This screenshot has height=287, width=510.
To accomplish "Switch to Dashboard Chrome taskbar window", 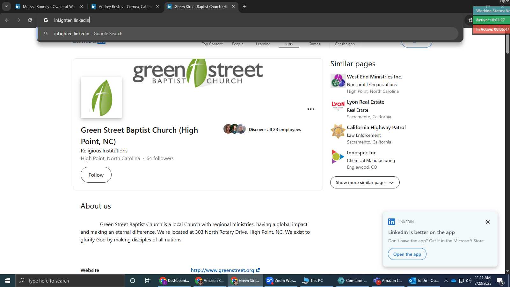I will tap(174, 281).
